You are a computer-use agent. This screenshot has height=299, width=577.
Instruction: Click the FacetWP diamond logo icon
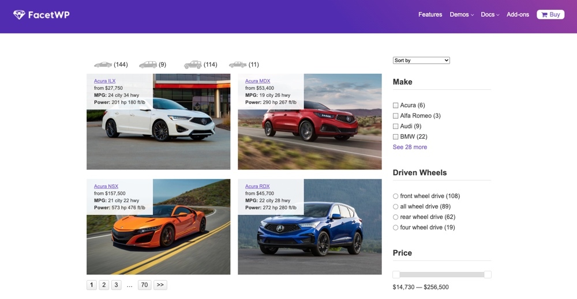coord(19,15)
